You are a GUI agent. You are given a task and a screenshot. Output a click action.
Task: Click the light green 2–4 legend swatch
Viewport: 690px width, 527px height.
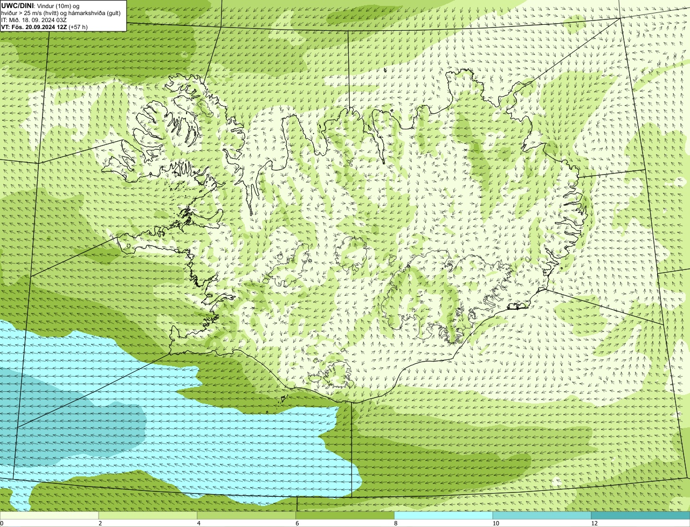[148, 516]
